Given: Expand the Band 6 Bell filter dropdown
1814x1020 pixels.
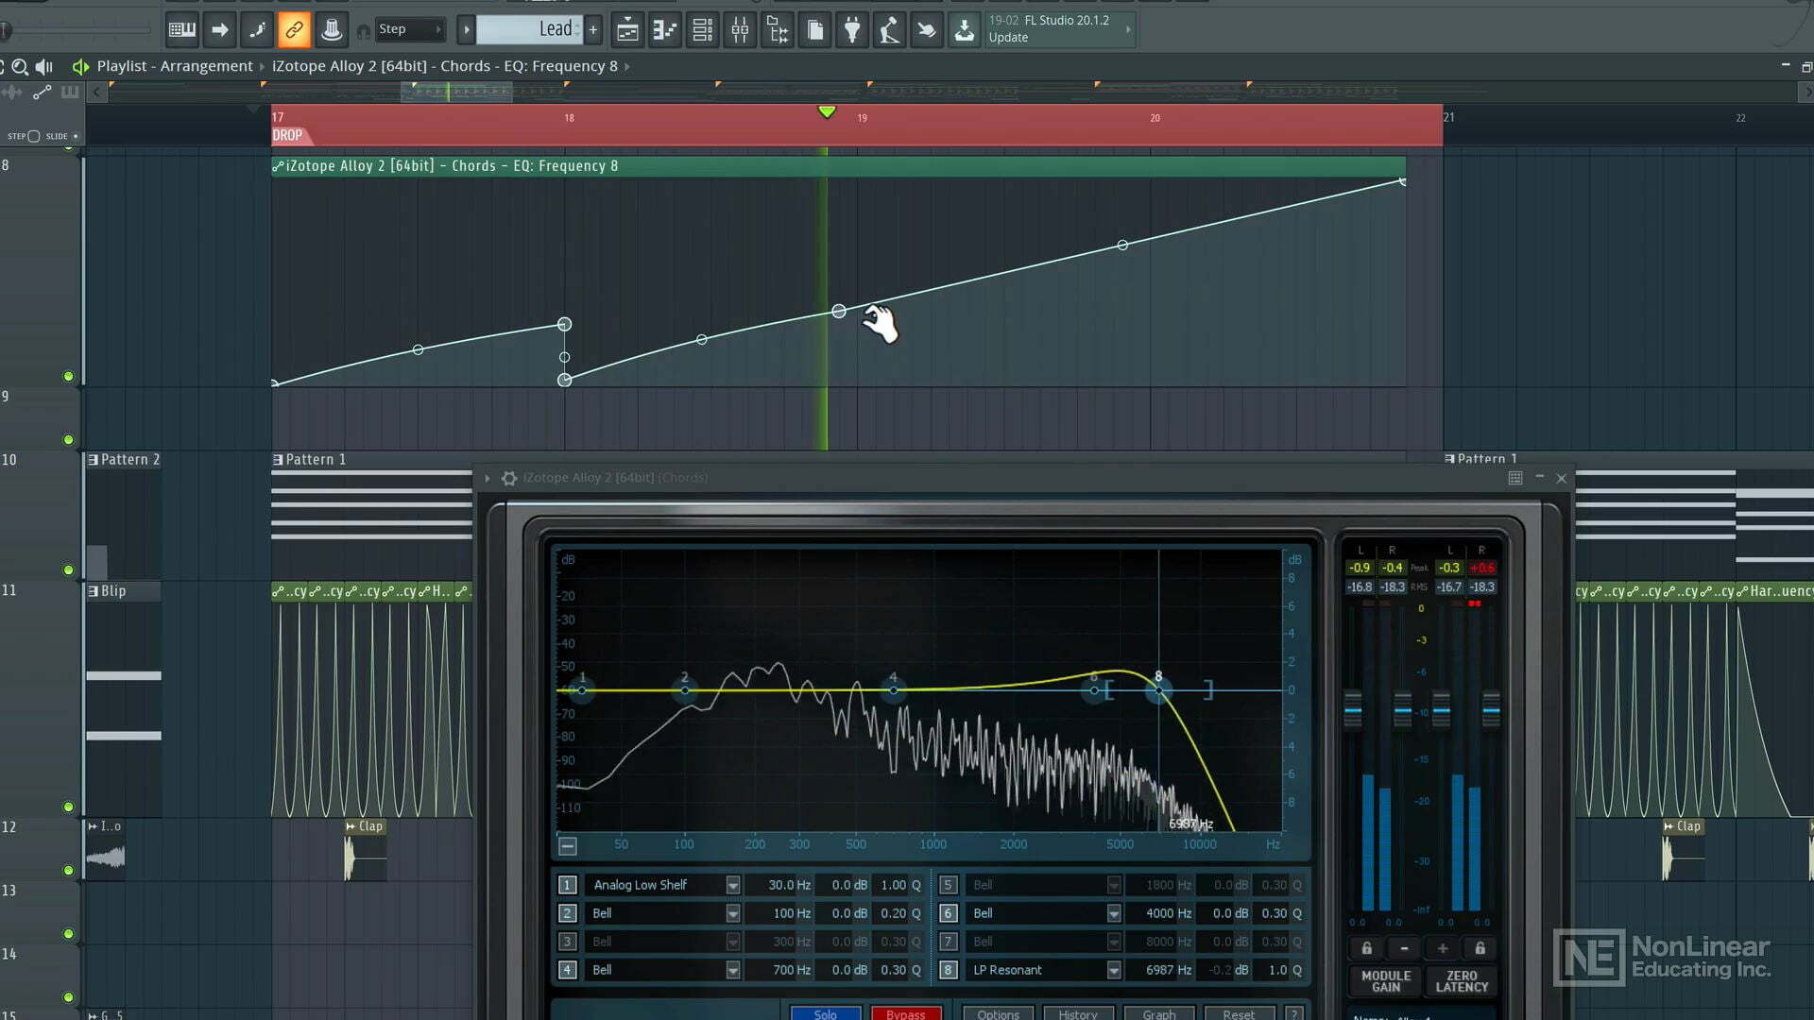Looking at the screenshot, I should click(1113, 913).
